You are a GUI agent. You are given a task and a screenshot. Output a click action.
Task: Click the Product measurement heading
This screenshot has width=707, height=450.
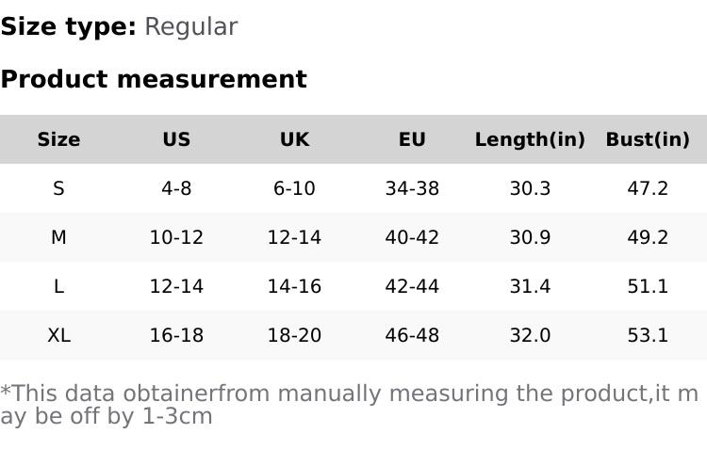click(x=154, y=79)
